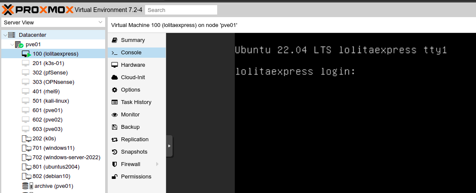Screen dimensions: 476x193
Task: Click the lolitaexpress login prompt in console
Action: click(x=295, y=72)
